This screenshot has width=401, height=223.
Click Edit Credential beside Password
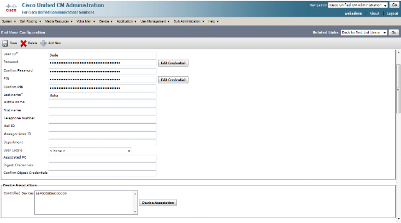173,63
